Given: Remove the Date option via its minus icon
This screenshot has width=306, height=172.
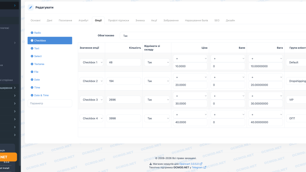Looking at the screenshot, I should (x=32, y=80).
